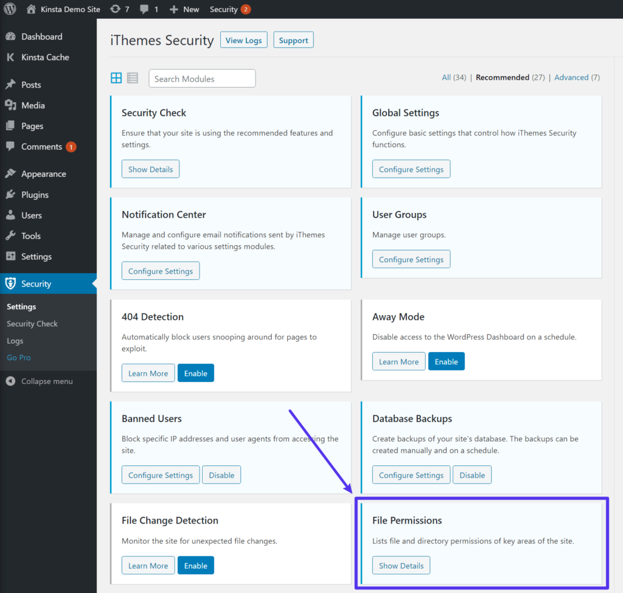Show Details for File Permissions
The height and width of the screenshot is (593, 623).
pos(401,565)
